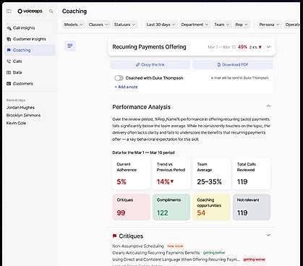Image resolution: width=303 pixels, height=266 pixels.
Task: Open the Department filter dropdown
Action: point(195,25)
